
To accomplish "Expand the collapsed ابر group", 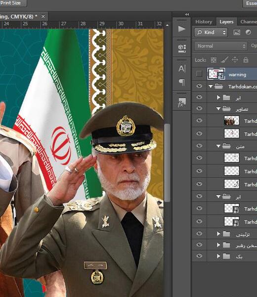I will 218,98.
